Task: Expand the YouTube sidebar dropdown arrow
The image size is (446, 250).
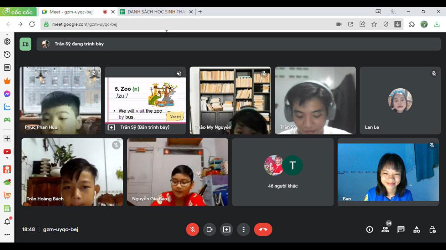Action: tap(7, 158)
